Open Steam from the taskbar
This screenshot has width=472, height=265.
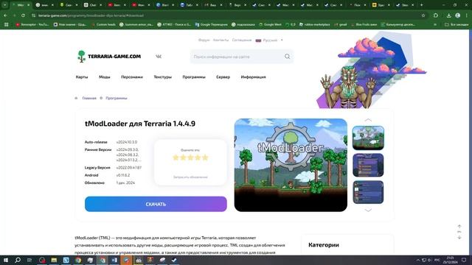pos(174,260)
